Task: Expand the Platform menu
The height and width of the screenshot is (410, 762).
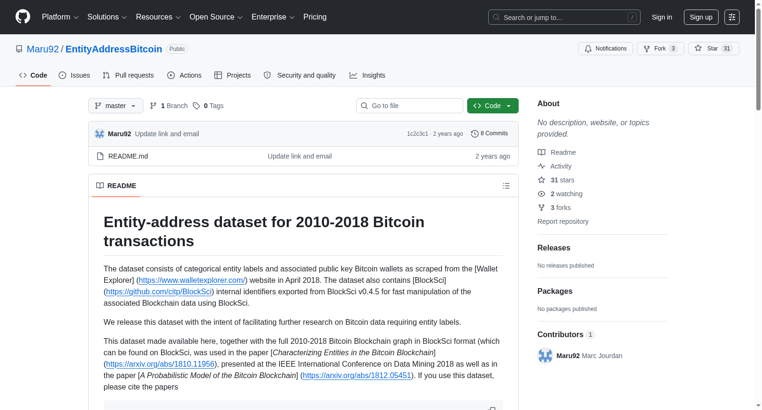Action: pyautogui.click(x=60, y=17)
